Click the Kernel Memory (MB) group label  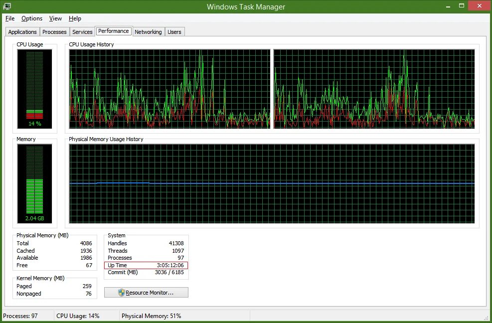40,279
